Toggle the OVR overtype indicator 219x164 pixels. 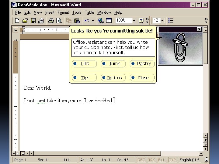click(x=172, y=160)
